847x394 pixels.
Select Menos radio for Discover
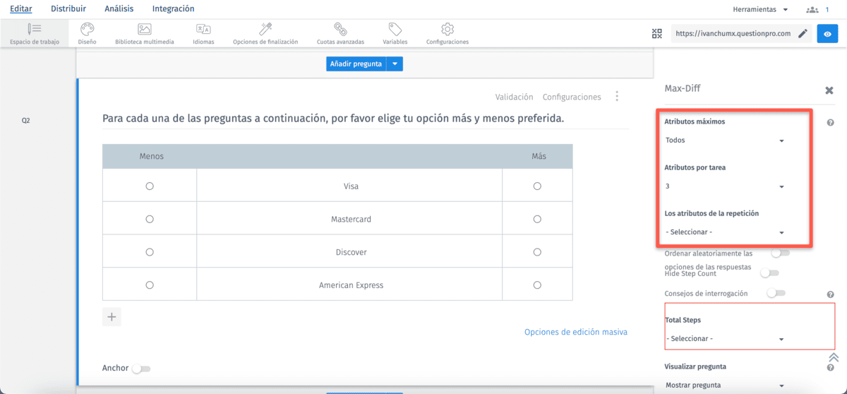click(150, 252)
